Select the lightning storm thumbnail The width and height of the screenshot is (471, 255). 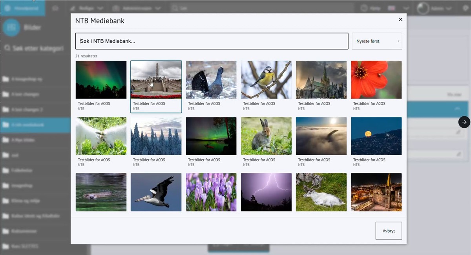point(266,192)
